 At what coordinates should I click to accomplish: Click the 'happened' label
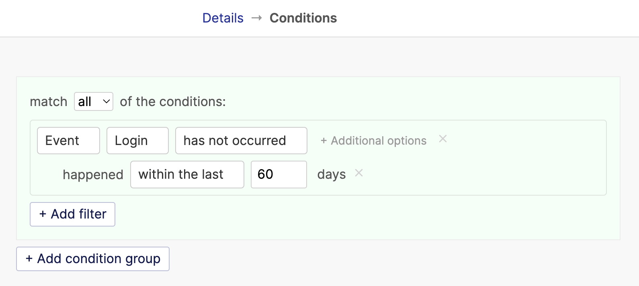pyautogui.click(x=93, y=175)
